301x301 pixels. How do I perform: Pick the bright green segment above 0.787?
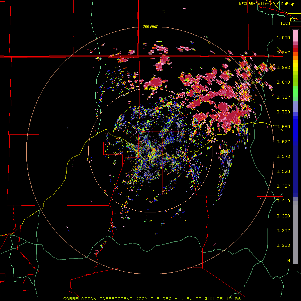295,91
